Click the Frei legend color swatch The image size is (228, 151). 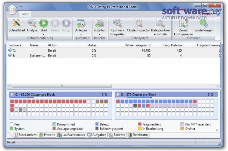[12, 124]
